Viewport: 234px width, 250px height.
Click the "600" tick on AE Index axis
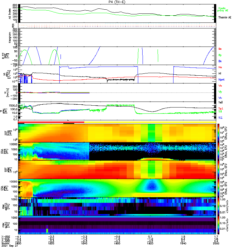[15, 5]
